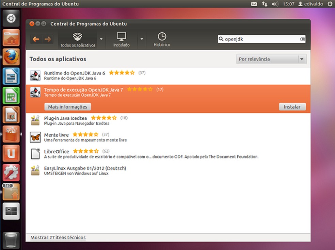Open Todos os aplicativos section
Viewport: 335px width, 250px height.
78,40
